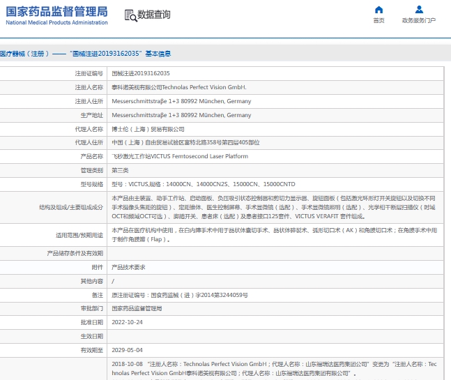Go to 首页 link text
This screenshot has width=451, height=380.
pyautogui.click(x=379, y=20)
